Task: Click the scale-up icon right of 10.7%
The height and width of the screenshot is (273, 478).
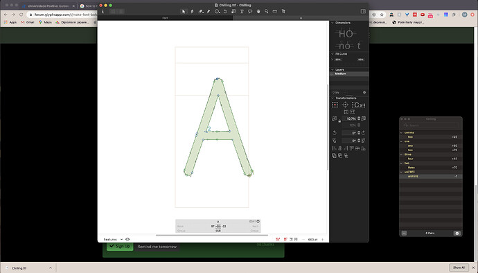Action: click(x=364, y=118)
